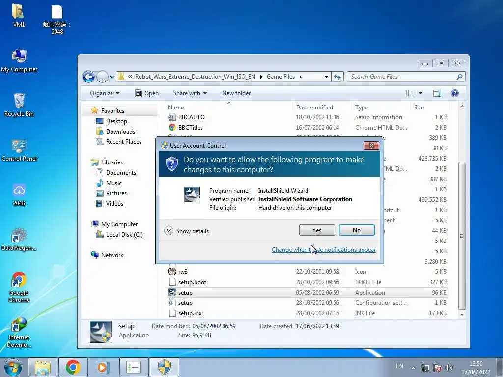Open the 2048 cloud icon on desktop
The image size is (503, 377).
19,195
